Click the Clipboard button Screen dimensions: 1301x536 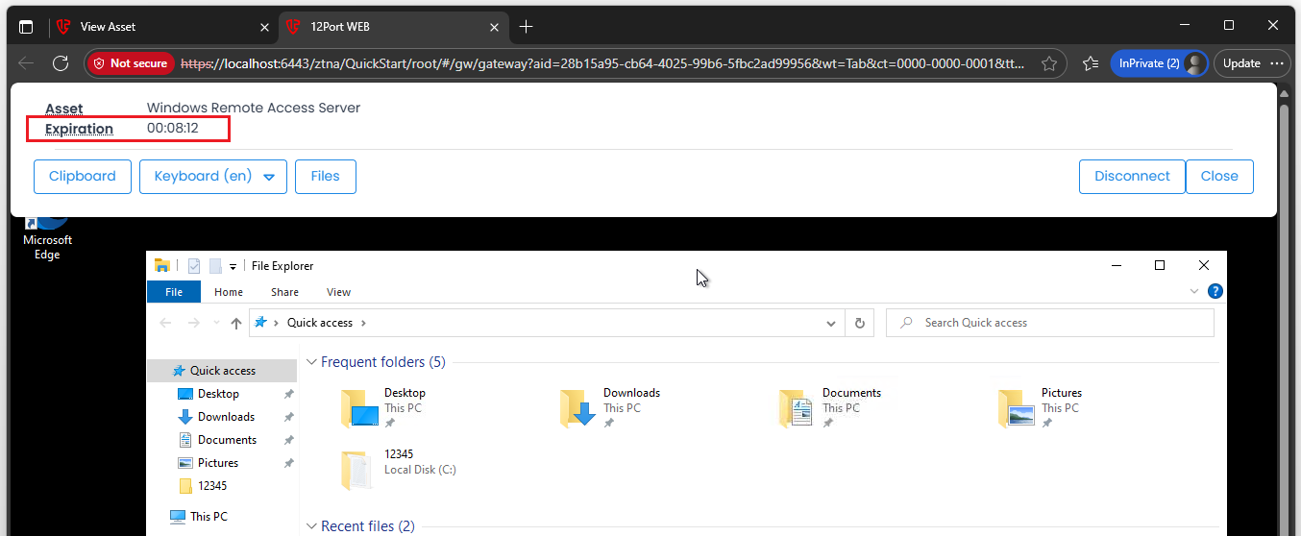click(83, 177)
